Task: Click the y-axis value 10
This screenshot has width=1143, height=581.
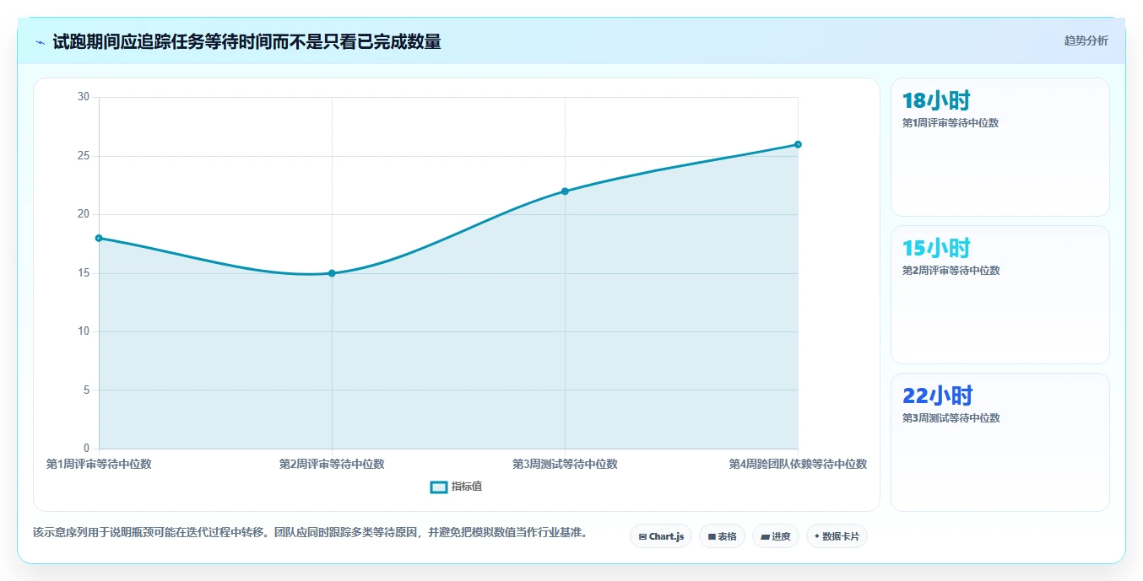Action: [83, 331]
